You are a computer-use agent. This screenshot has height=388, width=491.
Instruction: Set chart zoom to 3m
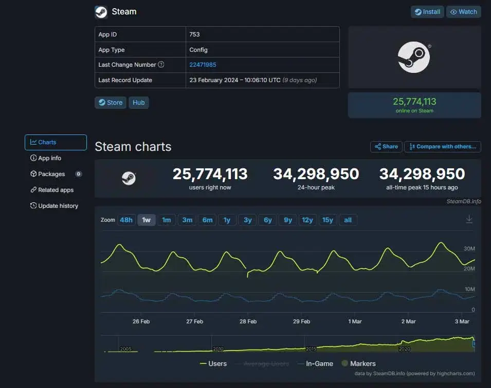coord(187,220)
